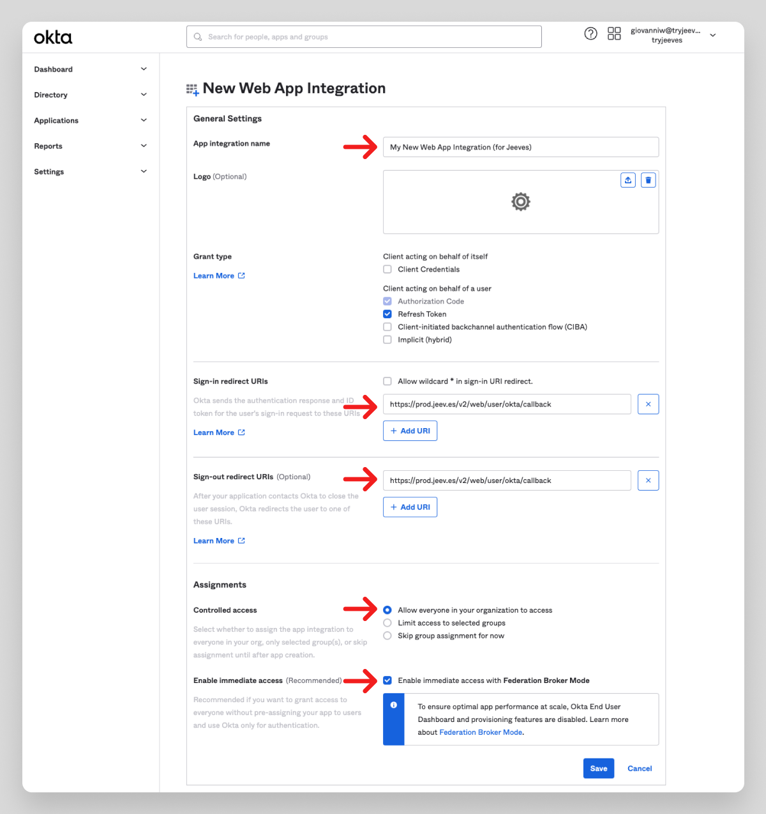766x814 pixels.
Task: Expand the Dashboard sidebar section
Action: click(90, 69)
